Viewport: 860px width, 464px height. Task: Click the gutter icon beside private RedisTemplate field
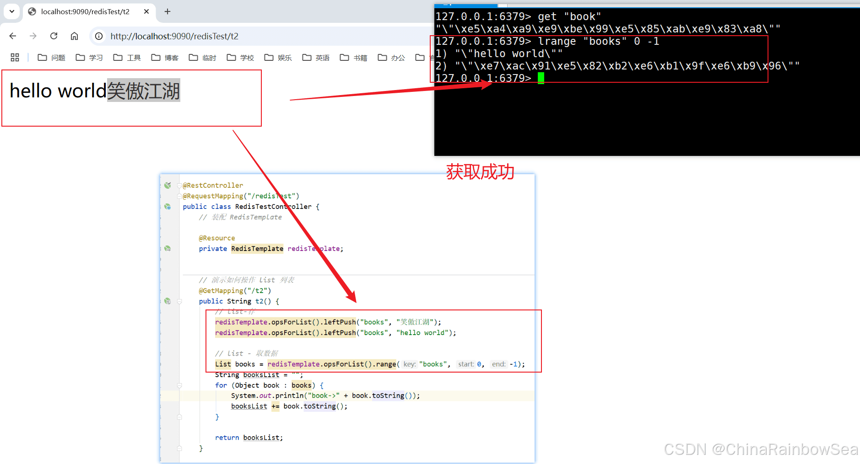click(168, 249)
